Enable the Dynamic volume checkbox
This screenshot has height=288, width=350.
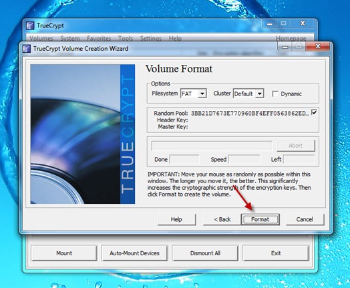pos(275,94)
